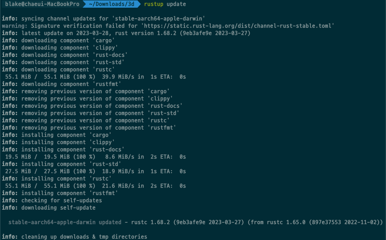Screen dimensions: 386x240
Task: Click the progress line showing 21.6 MiB/s
Action: (95, 186)
